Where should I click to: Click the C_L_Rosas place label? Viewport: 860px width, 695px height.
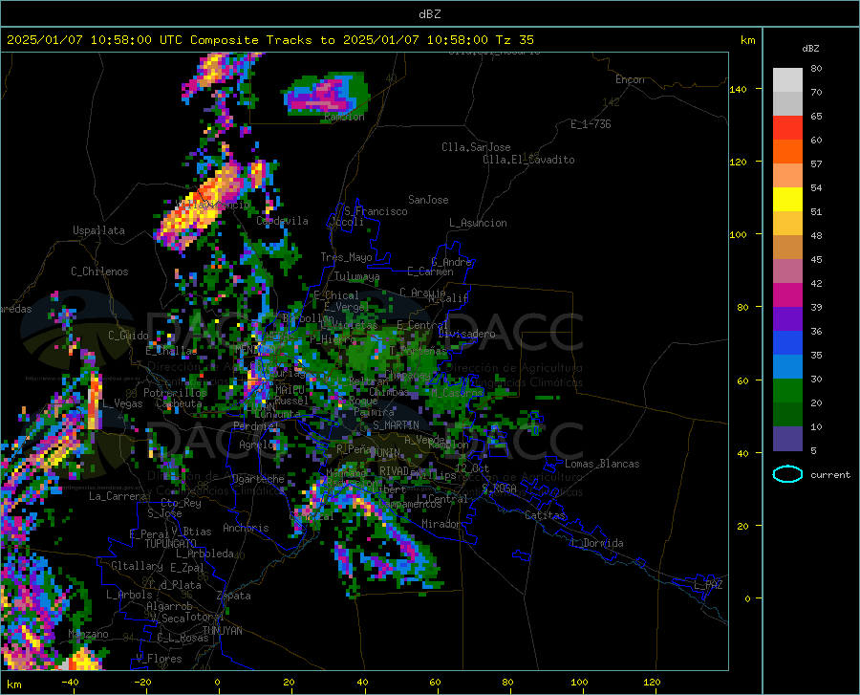183,638
